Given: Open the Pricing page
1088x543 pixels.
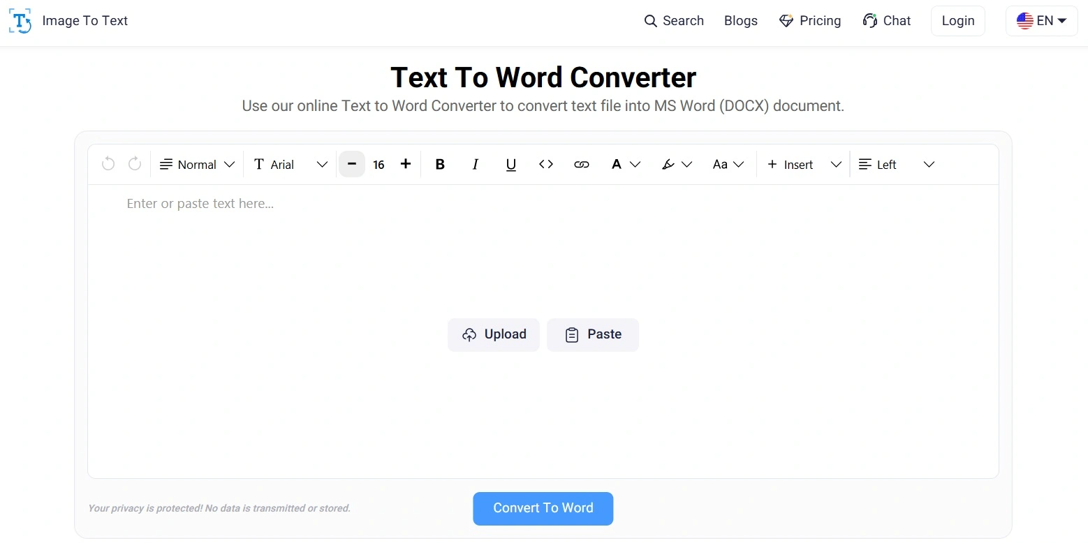Looking at the screenshot, I should pos(810,21).
